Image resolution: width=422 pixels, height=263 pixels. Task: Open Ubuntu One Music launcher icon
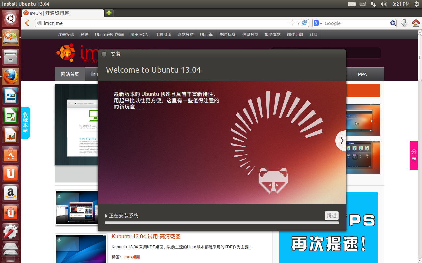11,212
